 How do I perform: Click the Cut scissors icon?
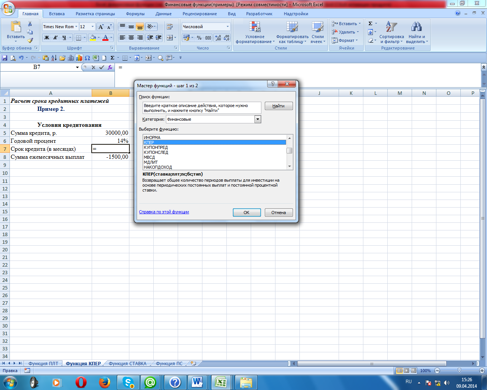pos(30,24)
